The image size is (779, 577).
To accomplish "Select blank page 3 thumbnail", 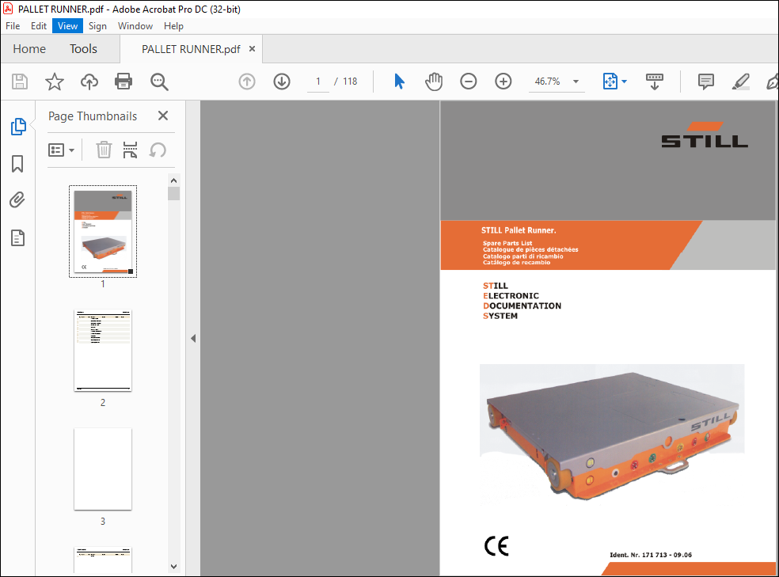I will pos(103,469).
